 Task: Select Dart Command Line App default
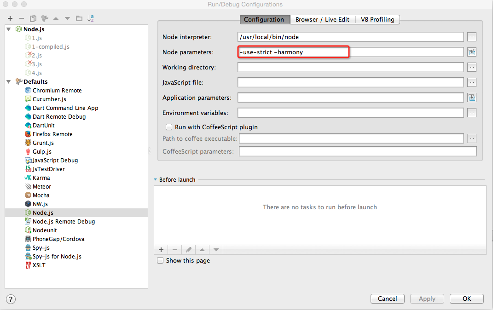point(65,108)
